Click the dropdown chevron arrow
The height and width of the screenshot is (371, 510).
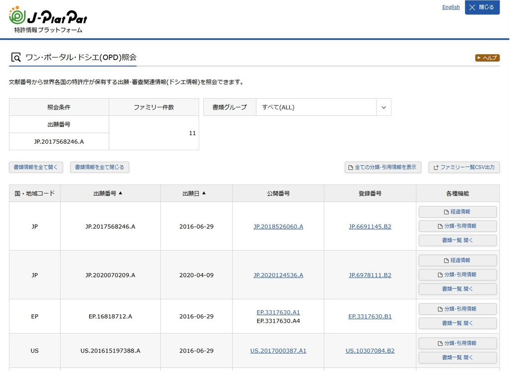click(384, 107)
